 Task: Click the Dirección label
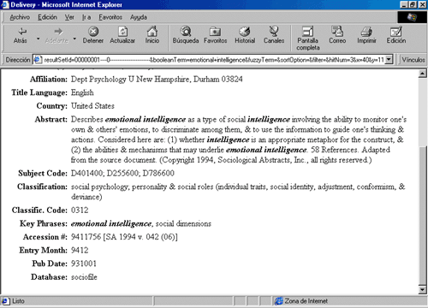(x=18, y=60)
